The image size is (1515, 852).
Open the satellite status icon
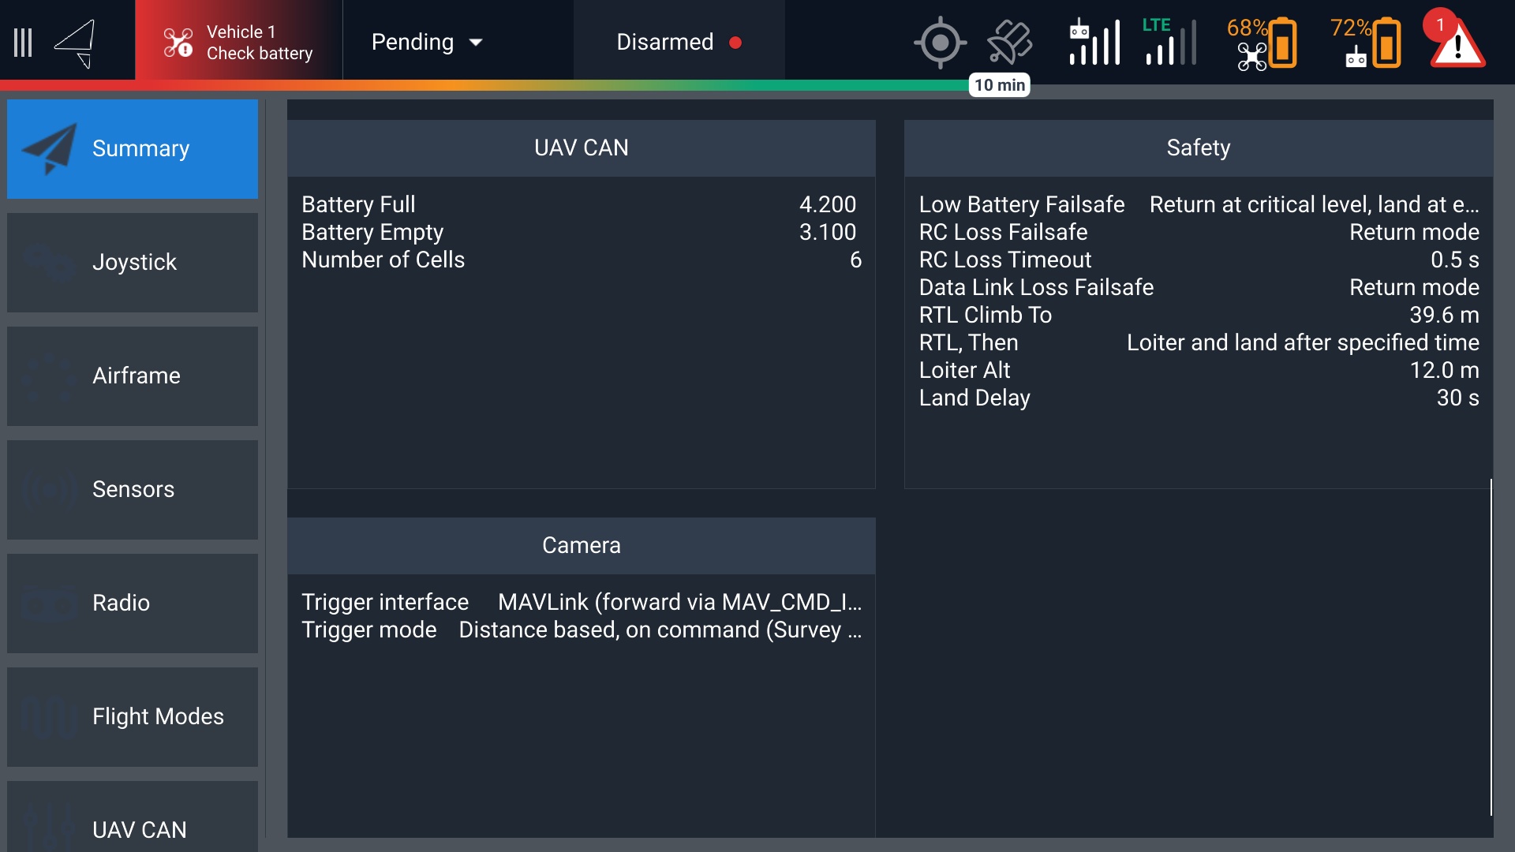click(1009, 43)
